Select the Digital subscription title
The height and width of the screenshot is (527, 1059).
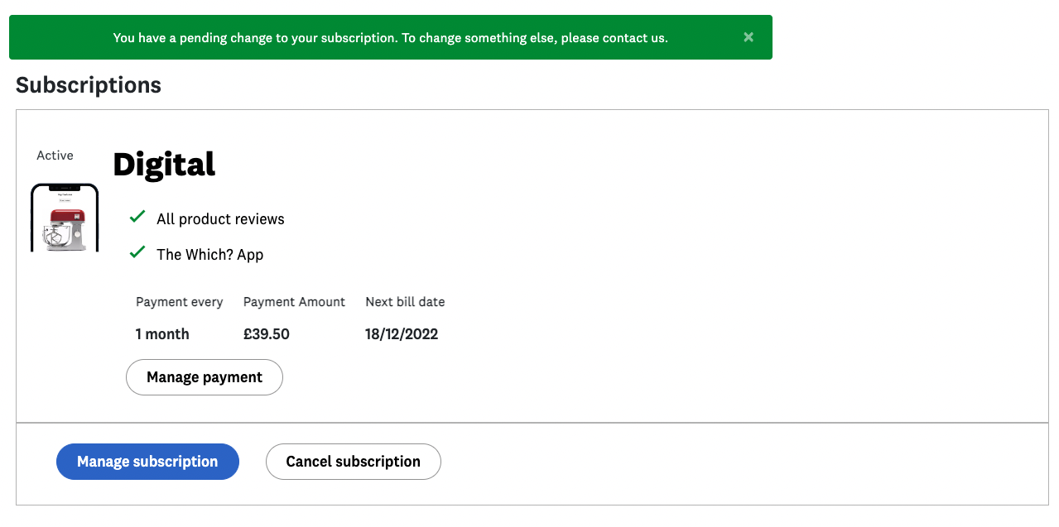coord(164,165)
